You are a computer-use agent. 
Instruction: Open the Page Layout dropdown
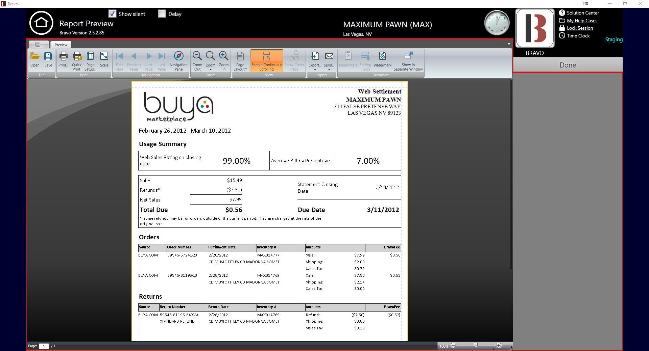point(240,61)
